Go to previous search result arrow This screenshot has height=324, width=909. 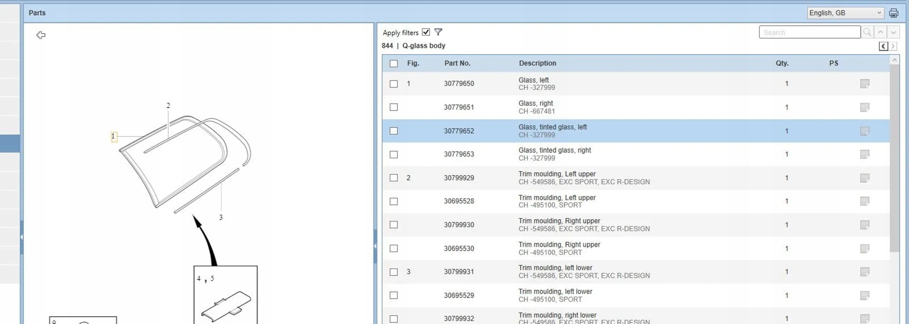880,32
